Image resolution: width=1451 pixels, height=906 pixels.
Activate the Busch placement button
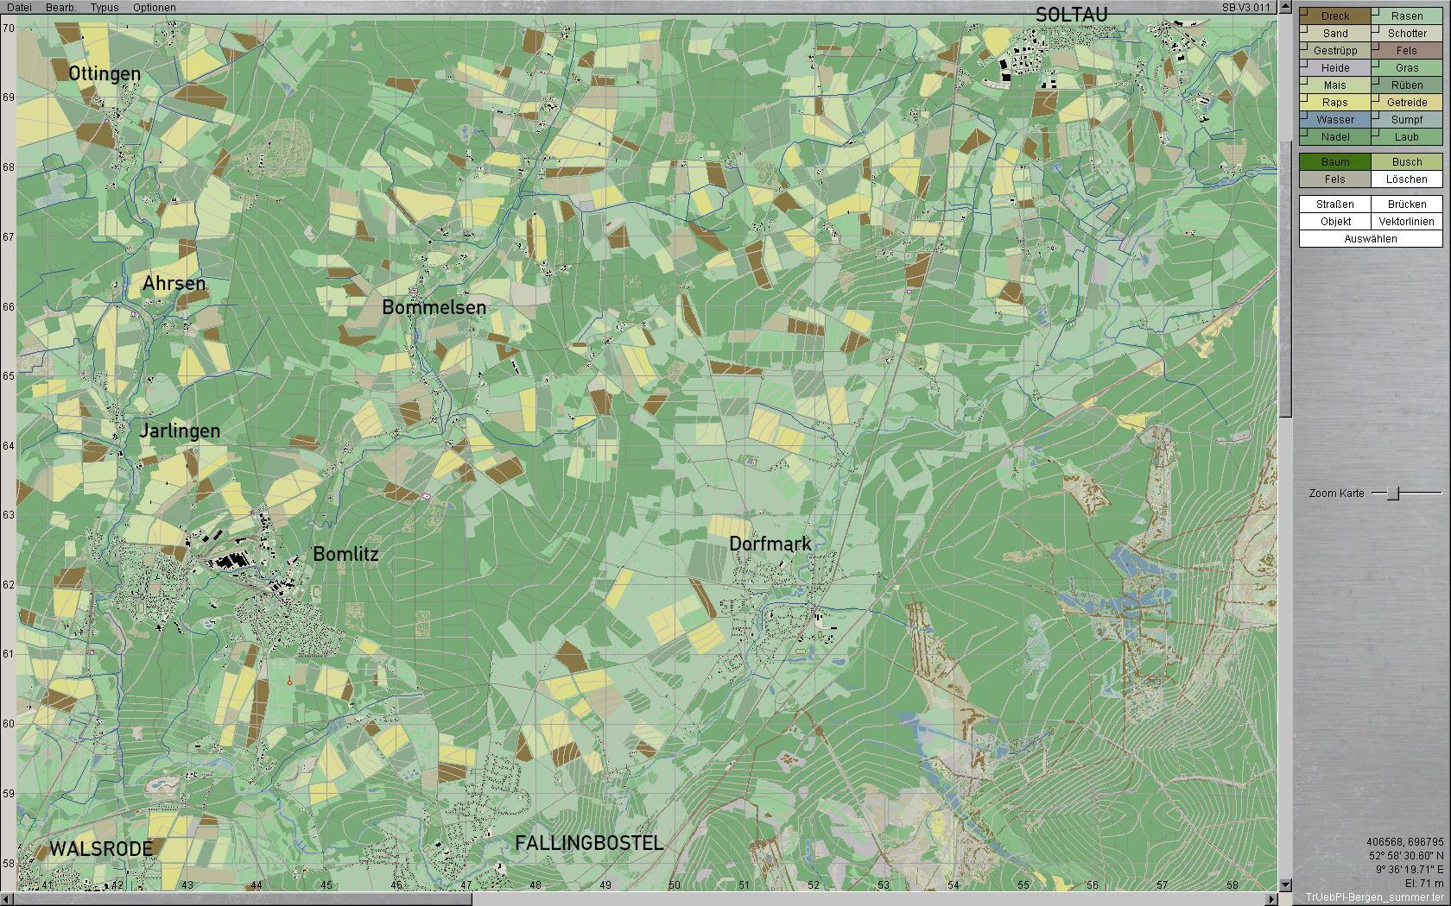coord(1406,162)
